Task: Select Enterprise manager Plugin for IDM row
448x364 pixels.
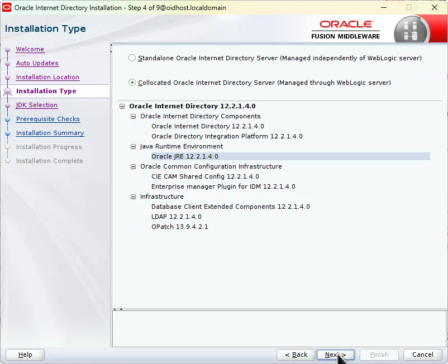Action: tap(223, 186)
